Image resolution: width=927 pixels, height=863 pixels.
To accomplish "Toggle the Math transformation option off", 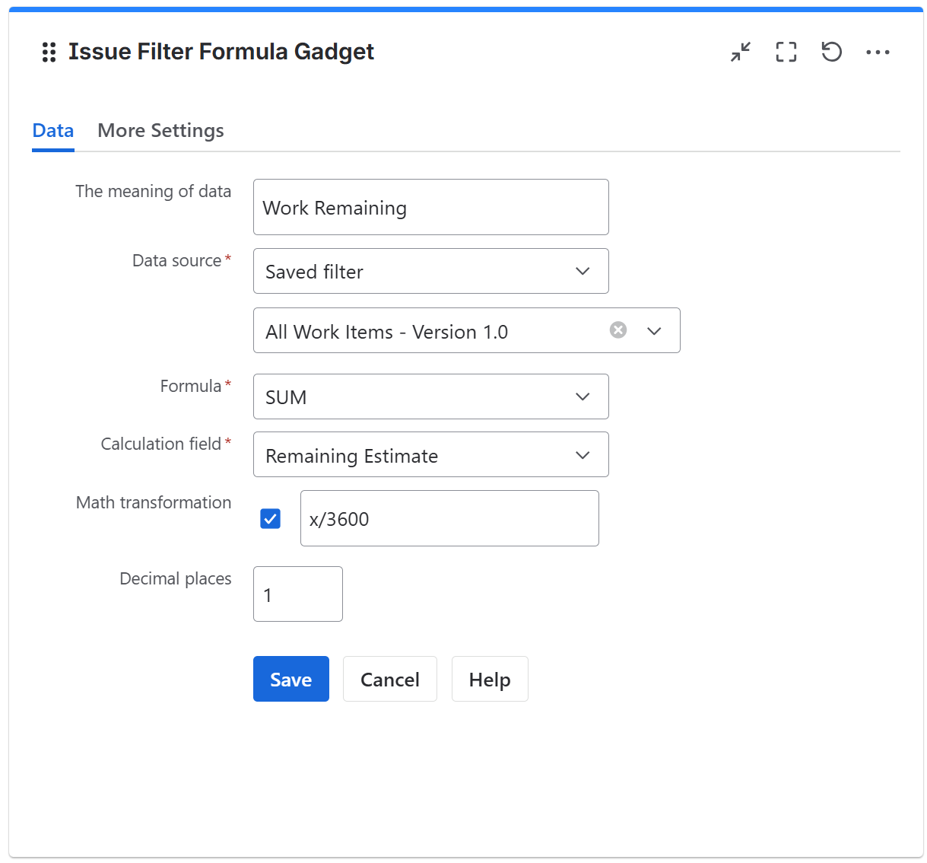I will [x=270, y=518].
